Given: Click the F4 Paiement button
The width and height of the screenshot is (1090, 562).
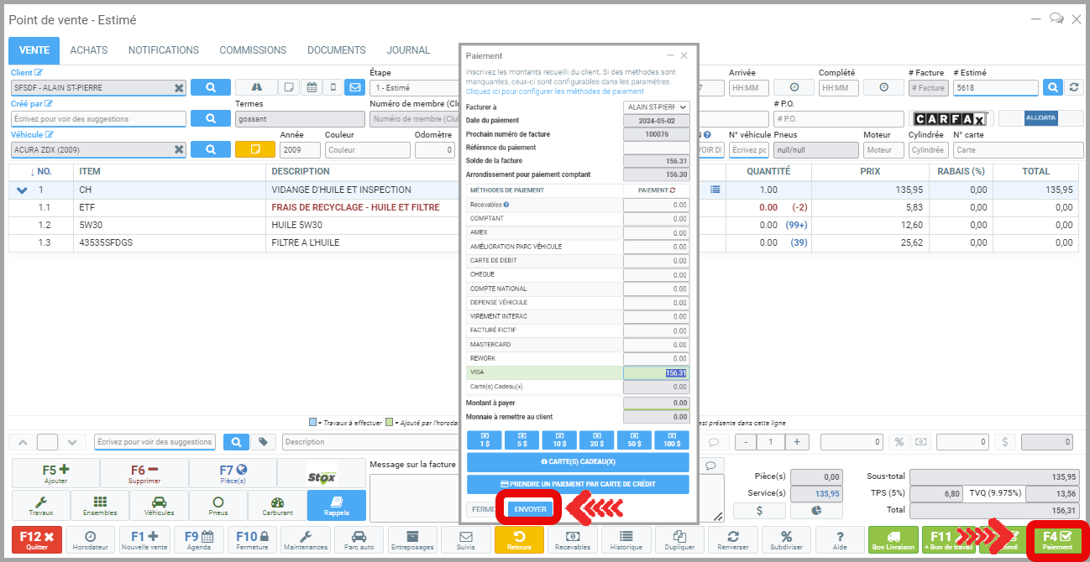Looking at the screenshot, I should (x=1056, y=540).
